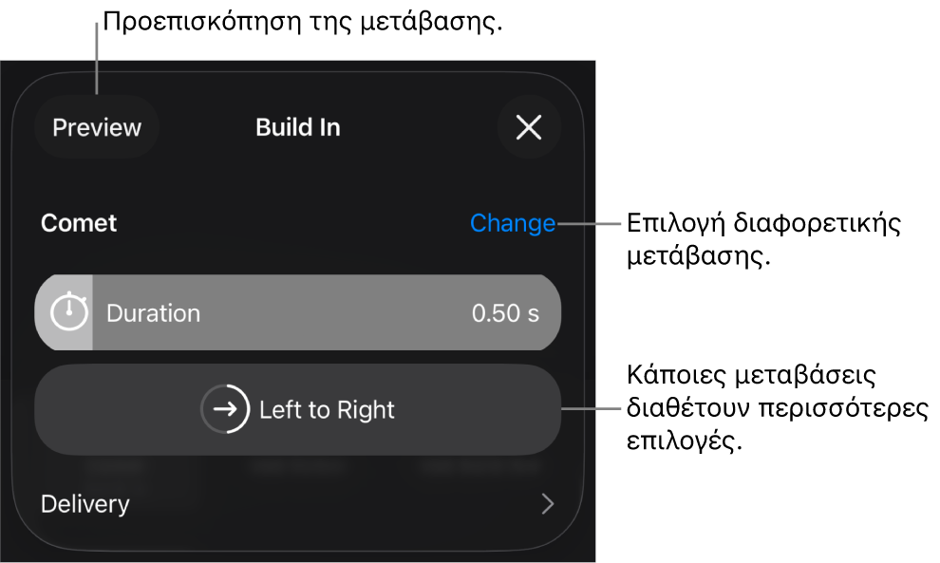
Task: Select the Comet effect name
Action: click(79, 223)
